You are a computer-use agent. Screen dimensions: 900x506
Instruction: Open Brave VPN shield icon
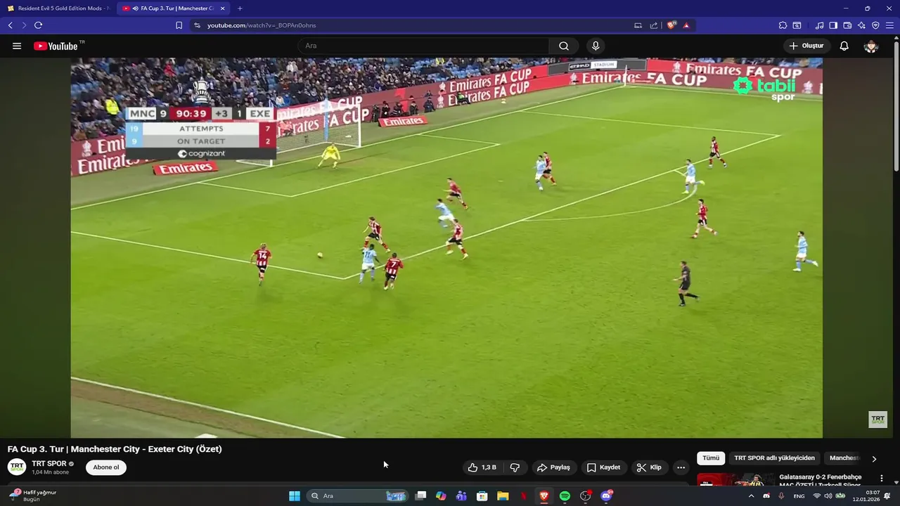coord(875,25)
